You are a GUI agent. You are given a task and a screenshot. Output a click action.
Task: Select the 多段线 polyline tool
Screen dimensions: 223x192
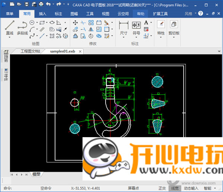coord(22,28)
